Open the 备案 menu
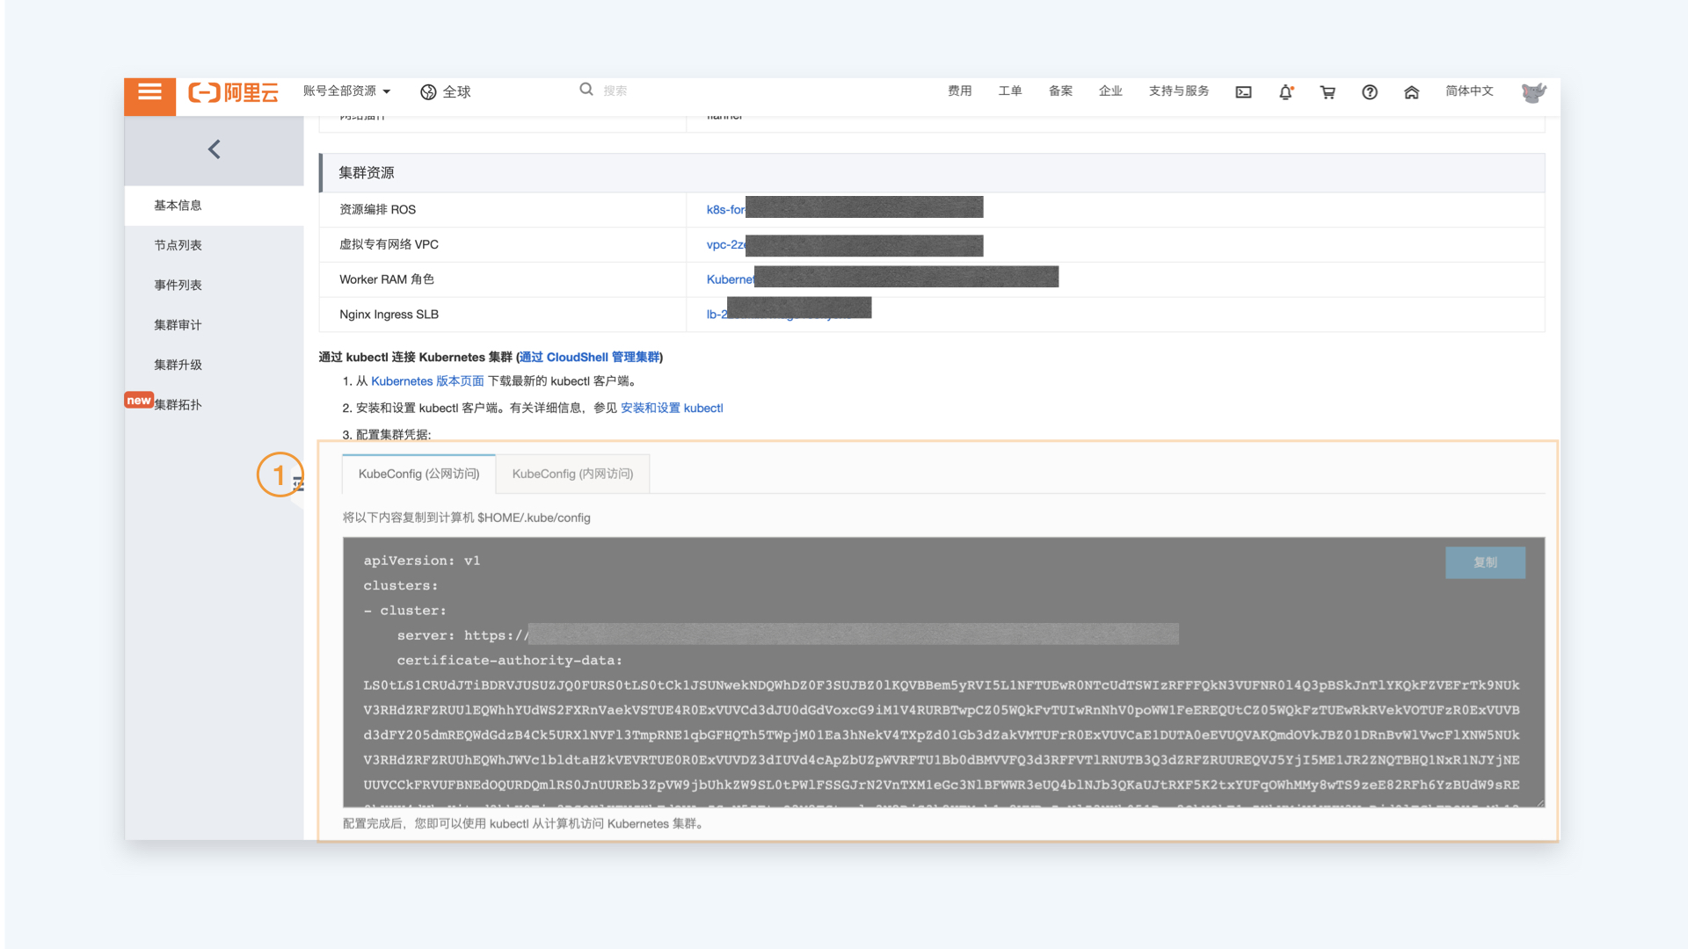The width and height of the screenshot is (1688, 949). pyautogui.click(x=1060, y=91)
